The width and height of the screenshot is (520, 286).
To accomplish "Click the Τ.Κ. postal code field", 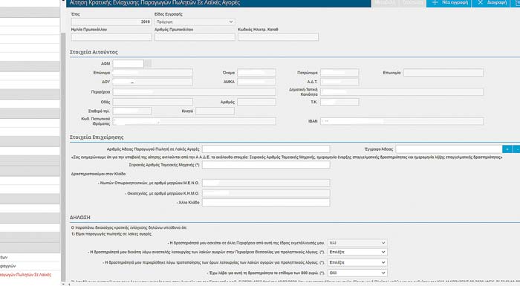I will [339, 102].
